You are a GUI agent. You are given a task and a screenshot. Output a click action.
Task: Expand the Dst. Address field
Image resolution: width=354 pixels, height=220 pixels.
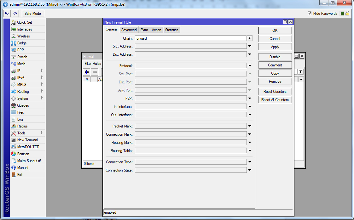pos(250,54)
